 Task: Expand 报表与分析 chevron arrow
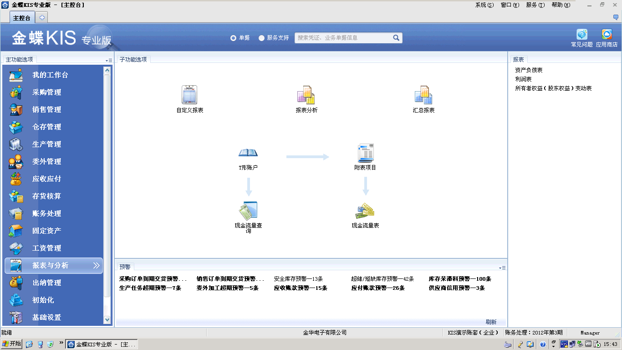(96, 265)
